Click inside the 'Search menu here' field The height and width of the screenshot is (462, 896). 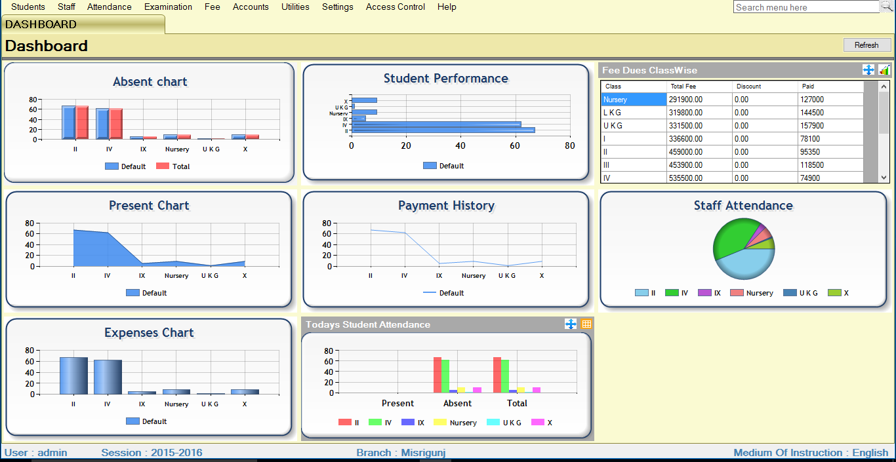click(x=805, y=7)
